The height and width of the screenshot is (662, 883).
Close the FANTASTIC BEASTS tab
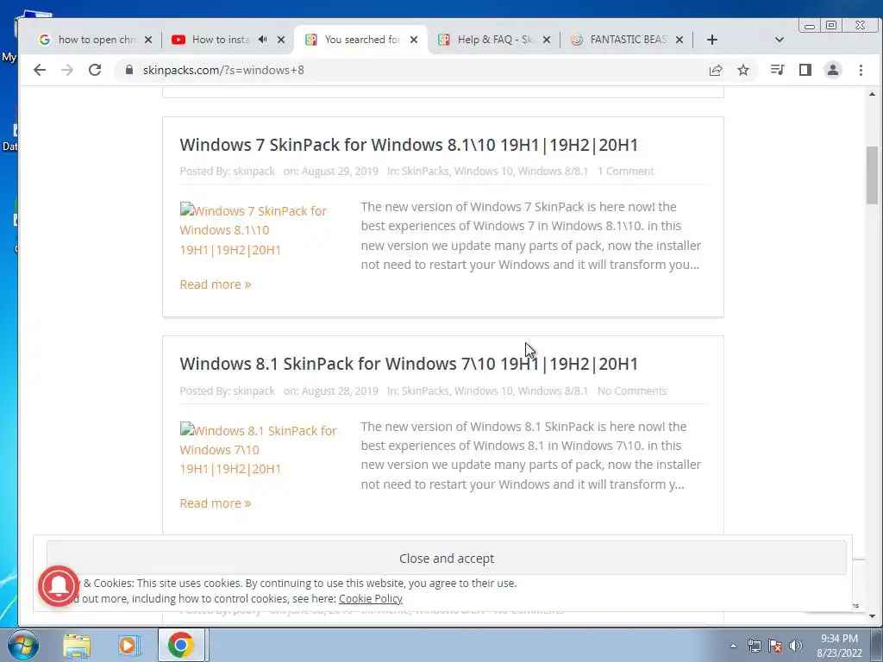[x=679, y=40]
